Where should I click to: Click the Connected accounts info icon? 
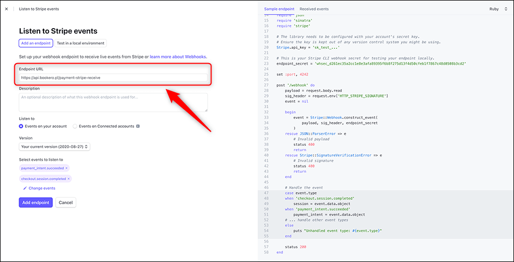138,126
